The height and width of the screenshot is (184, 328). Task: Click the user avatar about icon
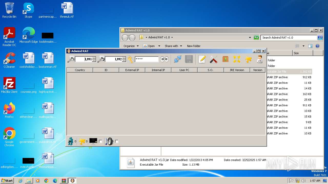click(x=260, y=59)
